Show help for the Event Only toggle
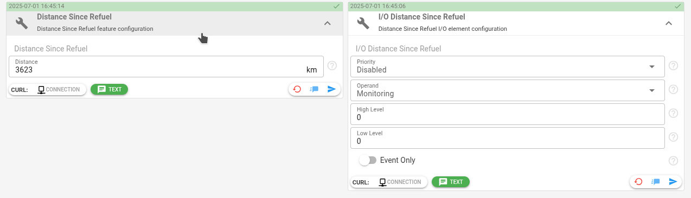This screenshot has width=691, height=198. tap(674, 161)
